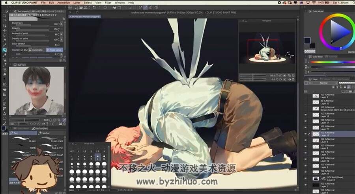Viewport: 355px width, 194px height.
Task: Select the Gradient tool
Action: pyautogui.click(x=4, y=94)
